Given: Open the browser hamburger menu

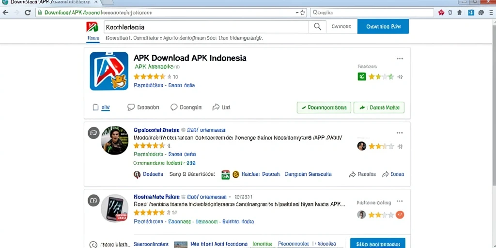Looking at the screenshot, I should point(492,13).
